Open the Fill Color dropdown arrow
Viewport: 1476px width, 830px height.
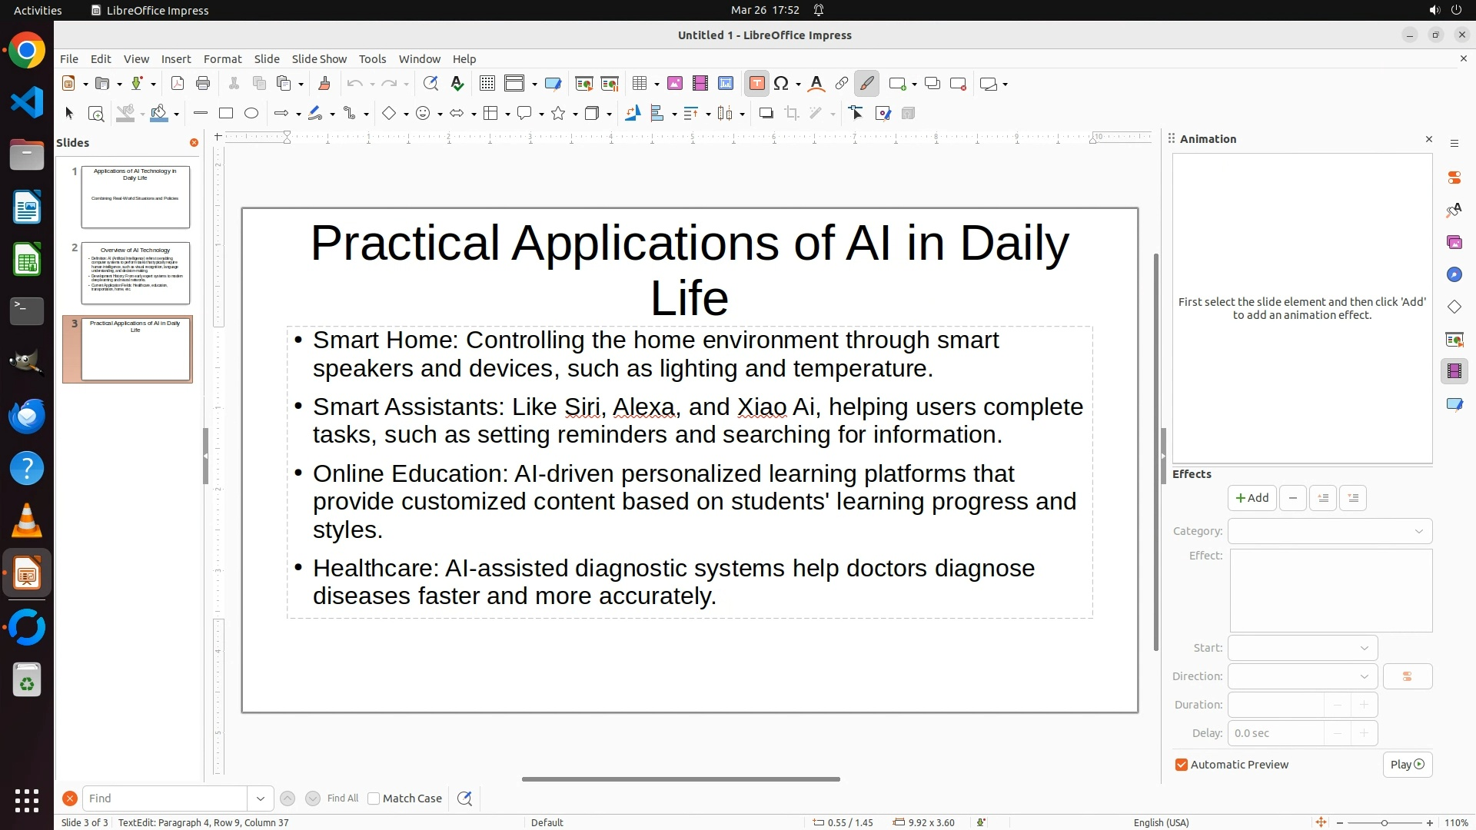coord(177,115)
